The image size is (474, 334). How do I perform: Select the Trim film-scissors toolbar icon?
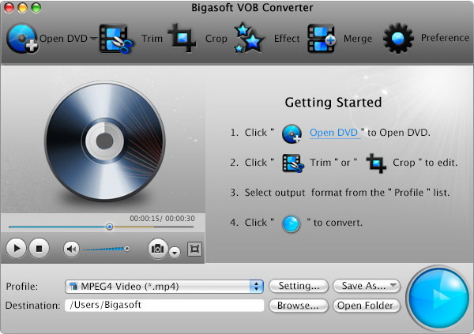click(116, 39)
